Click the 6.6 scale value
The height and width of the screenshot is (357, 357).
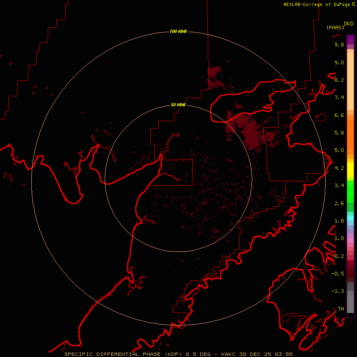[x=339, y=115]
